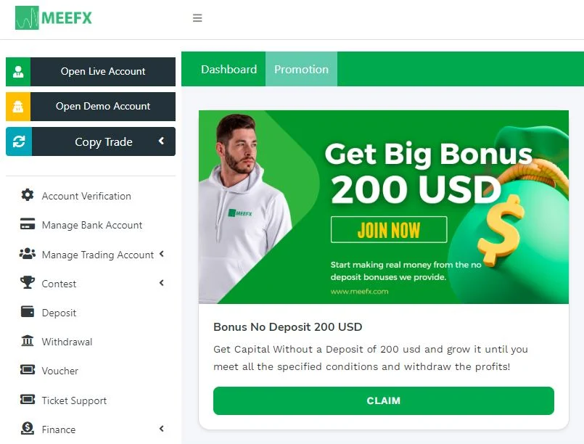Select the Promotion tab

coord(301,69)
